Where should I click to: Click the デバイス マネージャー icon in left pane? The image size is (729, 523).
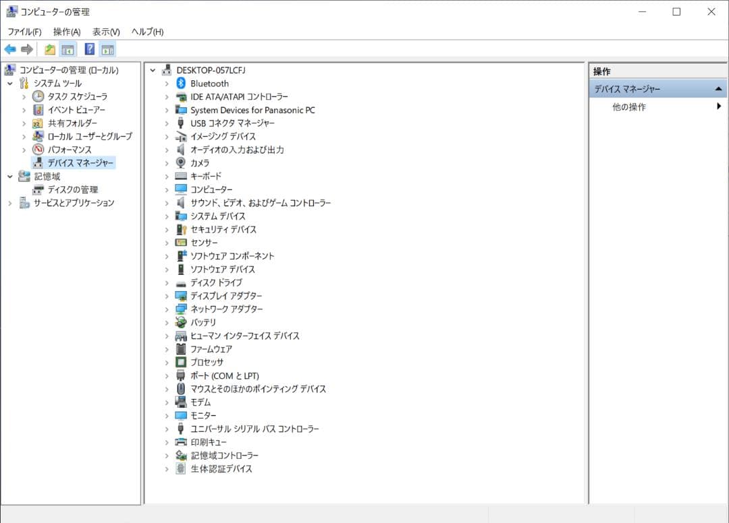[37, 162]
